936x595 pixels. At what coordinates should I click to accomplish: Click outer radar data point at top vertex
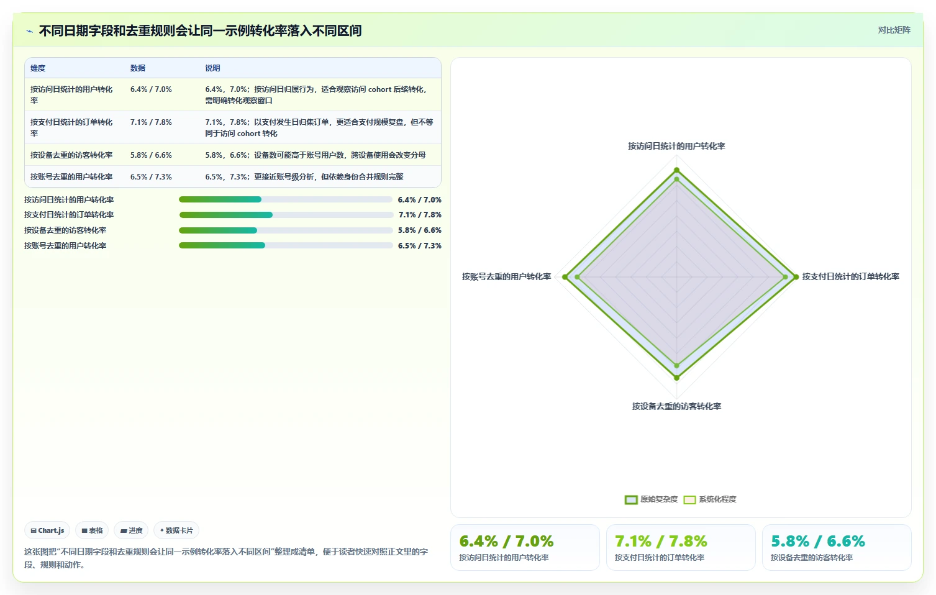click(x=676, y=170)
